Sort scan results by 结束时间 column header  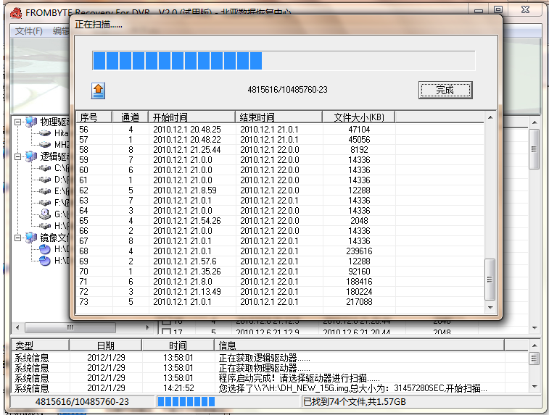(278, 117)
